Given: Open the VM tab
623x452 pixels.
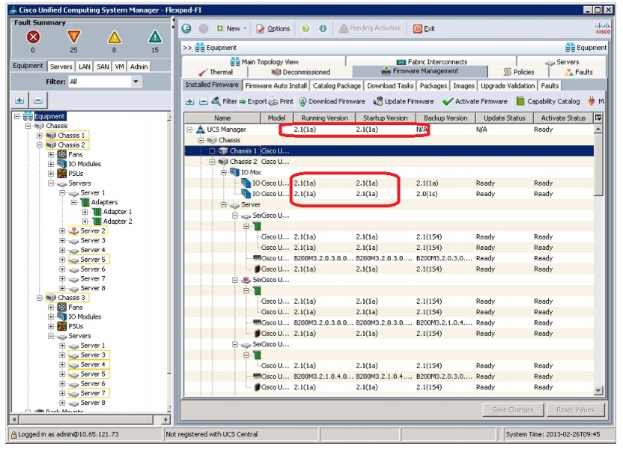Looking at the screenshot, I should [x=119, y=67].
